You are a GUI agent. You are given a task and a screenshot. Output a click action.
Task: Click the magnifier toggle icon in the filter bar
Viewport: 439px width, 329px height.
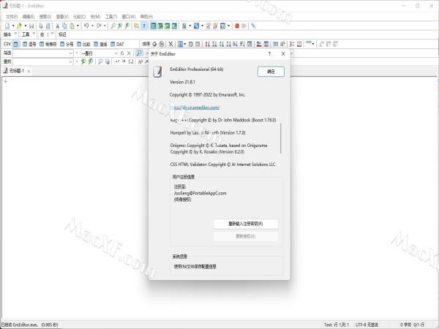pyautogui.click(x=139, y=53)
